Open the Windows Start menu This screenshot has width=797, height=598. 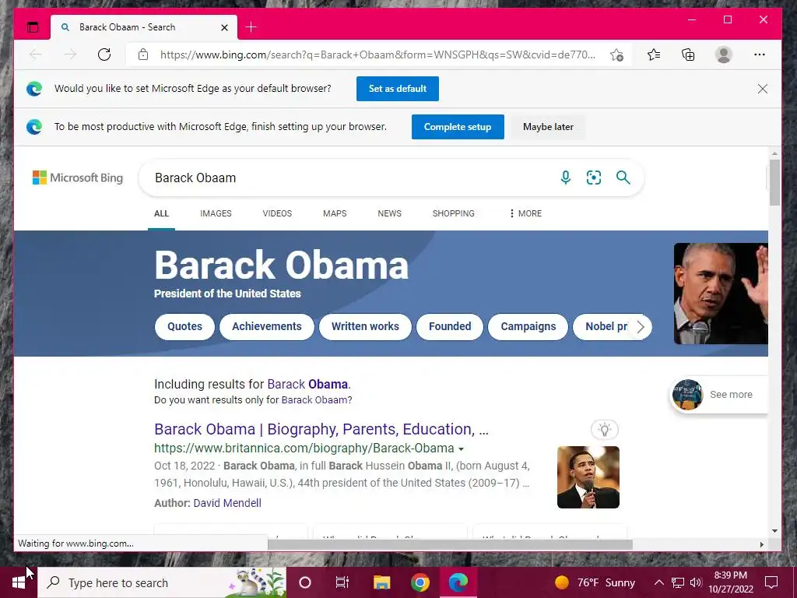(x=19, y=582)
